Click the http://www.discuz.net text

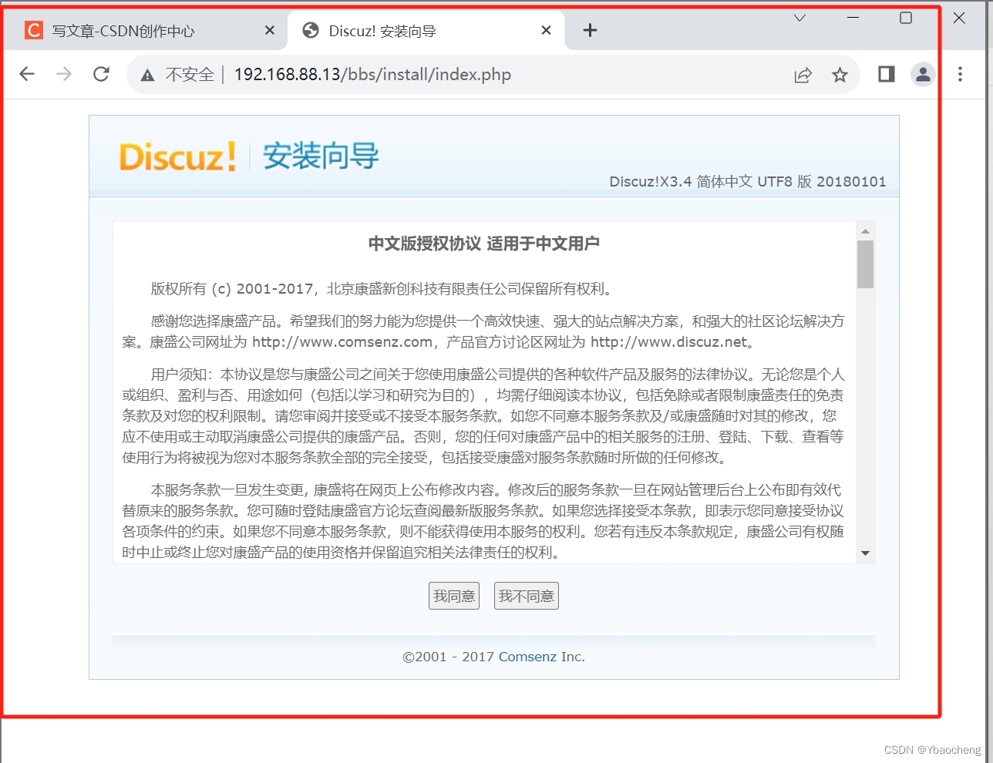coord(669,342)
